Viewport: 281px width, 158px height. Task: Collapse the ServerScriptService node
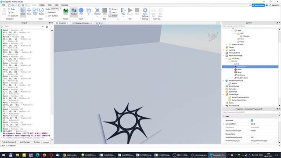[223, 81]
